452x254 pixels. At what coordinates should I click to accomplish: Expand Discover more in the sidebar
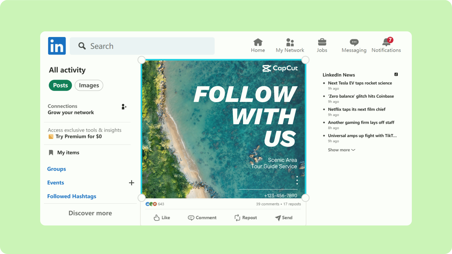point(90,213)
